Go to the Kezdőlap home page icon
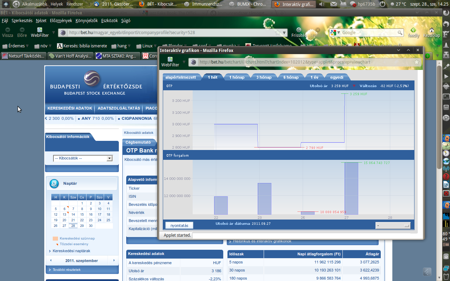The height and width of the screenshot is (281, 450). pos(431,30)
